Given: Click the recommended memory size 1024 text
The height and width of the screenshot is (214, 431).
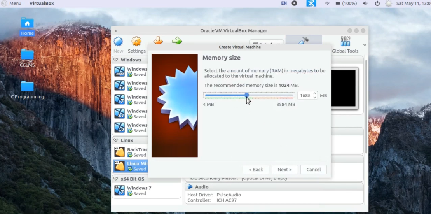Looking at the screenshot, I should click(284, 85).
